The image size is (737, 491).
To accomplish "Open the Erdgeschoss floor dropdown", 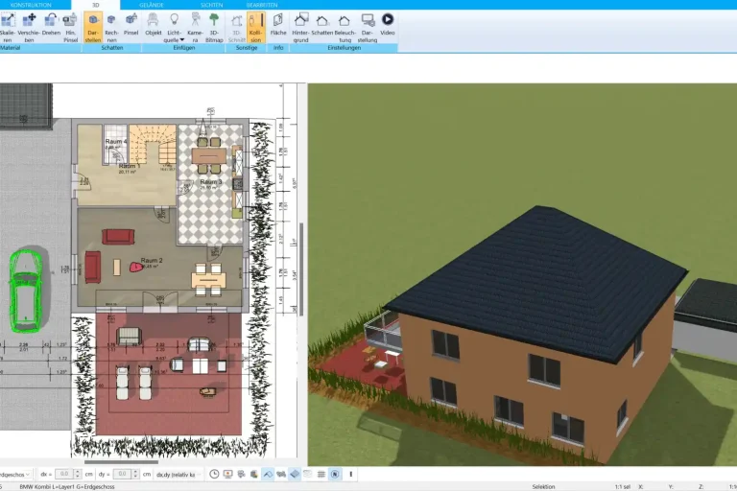I will click(16, 475).
